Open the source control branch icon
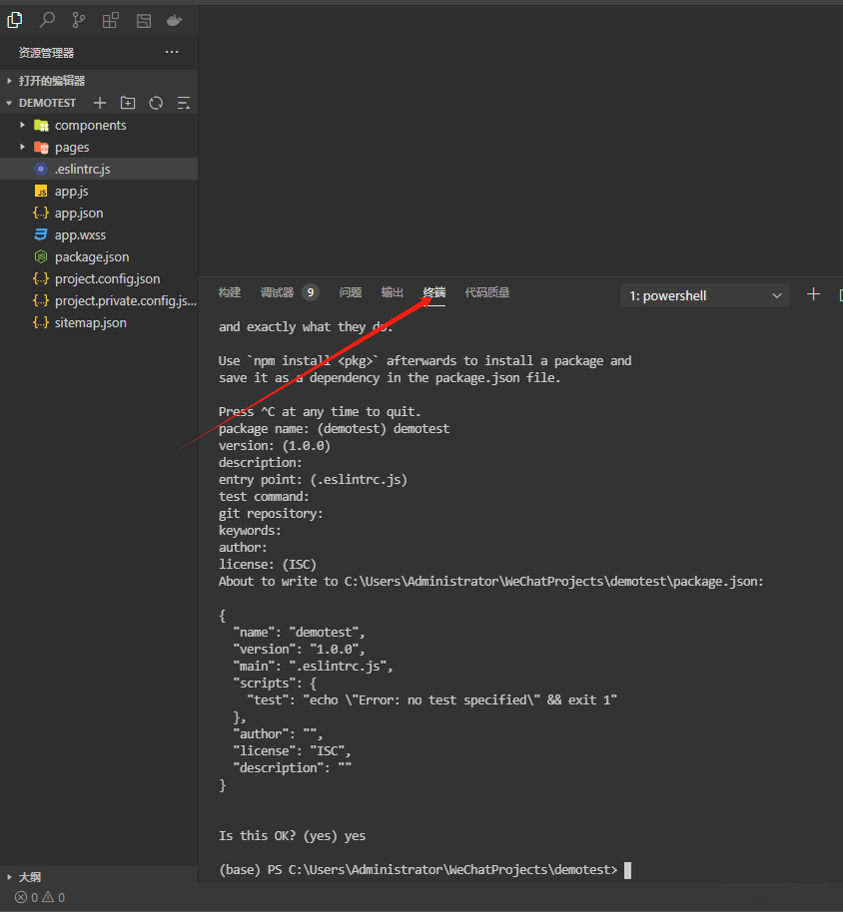Screen dimensions: 843x912 point(79,20)
